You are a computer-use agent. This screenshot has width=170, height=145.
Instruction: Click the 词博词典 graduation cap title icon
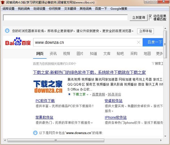point(3,2)
